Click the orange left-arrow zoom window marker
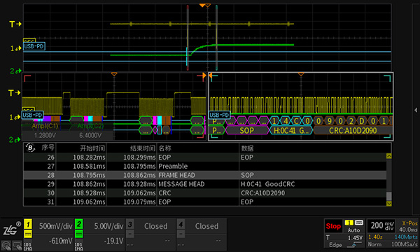The height and width of the screenshot is (252, 420). [x=211, y=76]
